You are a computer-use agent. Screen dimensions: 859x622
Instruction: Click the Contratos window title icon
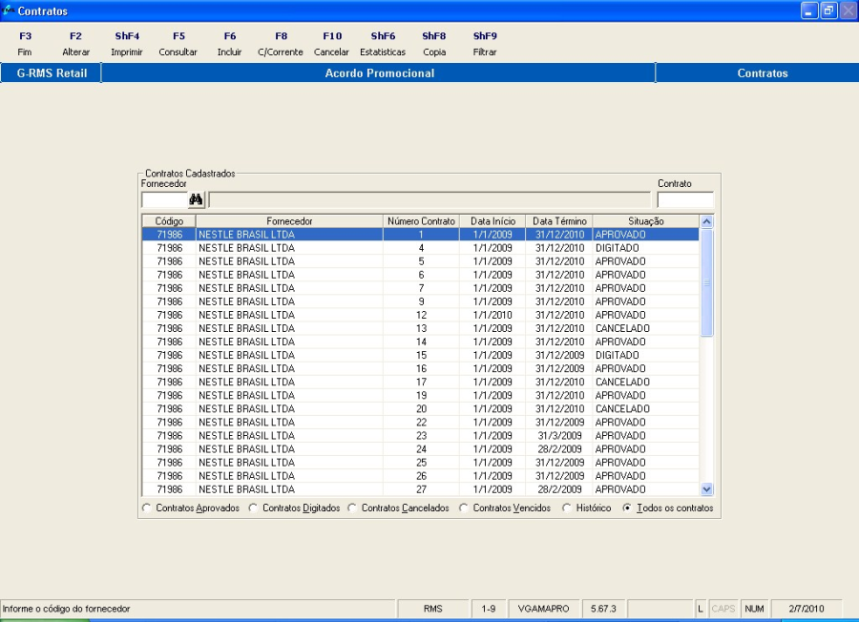8,10
